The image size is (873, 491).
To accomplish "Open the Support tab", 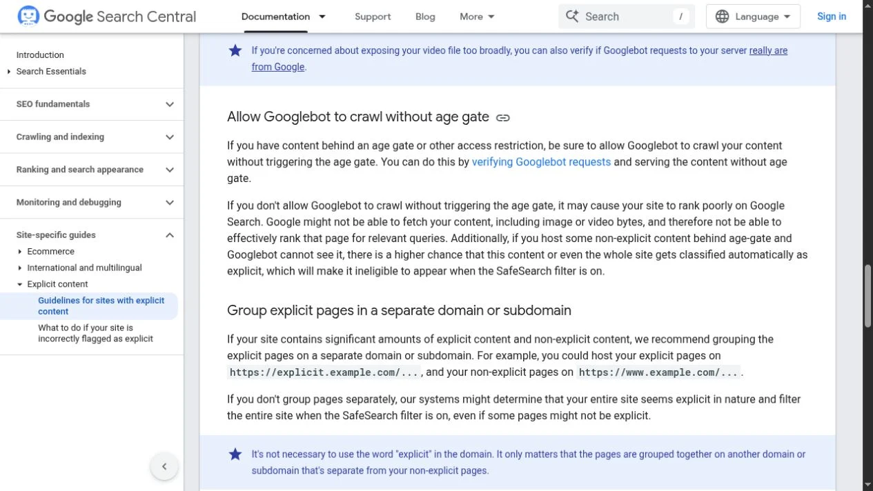I will (373, 17).
